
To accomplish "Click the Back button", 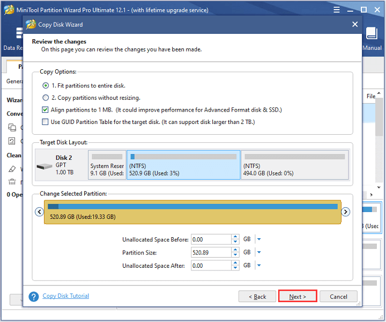I will (257, 296).
